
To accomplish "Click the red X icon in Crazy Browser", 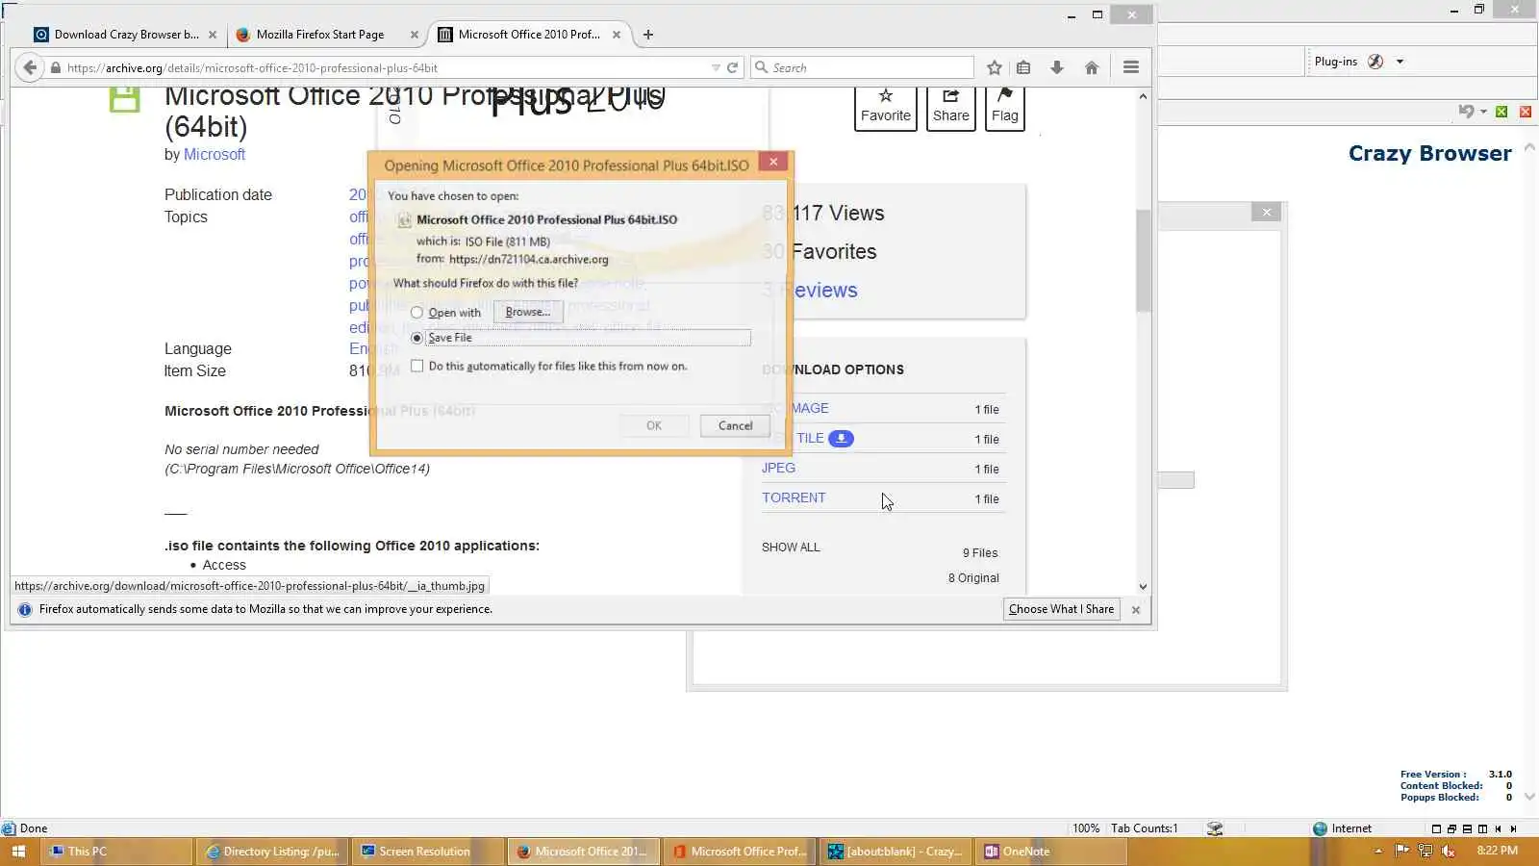I will pyautogui.click(x=1525, y=112).
